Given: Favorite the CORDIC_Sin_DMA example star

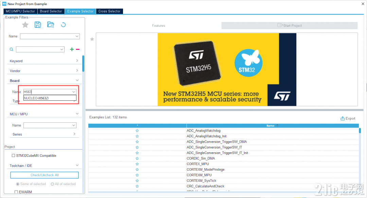Looking at the screenshot, I should [x=137, y=158].
